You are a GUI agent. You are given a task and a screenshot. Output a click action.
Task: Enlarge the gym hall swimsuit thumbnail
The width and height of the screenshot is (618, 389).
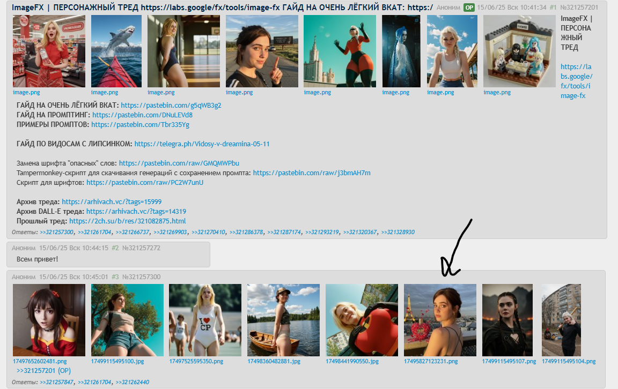(183, 51)
